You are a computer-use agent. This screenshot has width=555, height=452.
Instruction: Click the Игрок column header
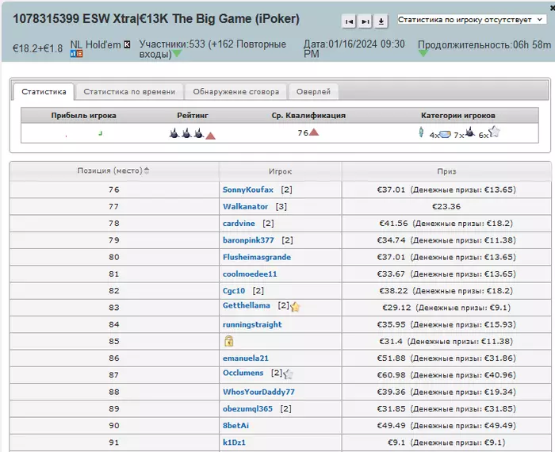280,171
